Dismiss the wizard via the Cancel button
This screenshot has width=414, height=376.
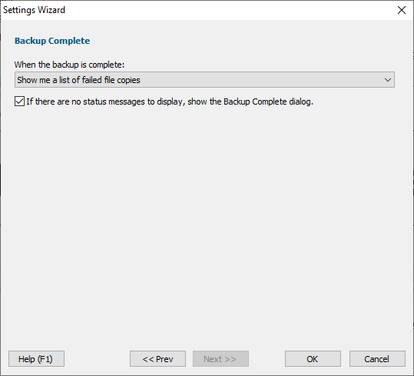[x=377, y=359]
